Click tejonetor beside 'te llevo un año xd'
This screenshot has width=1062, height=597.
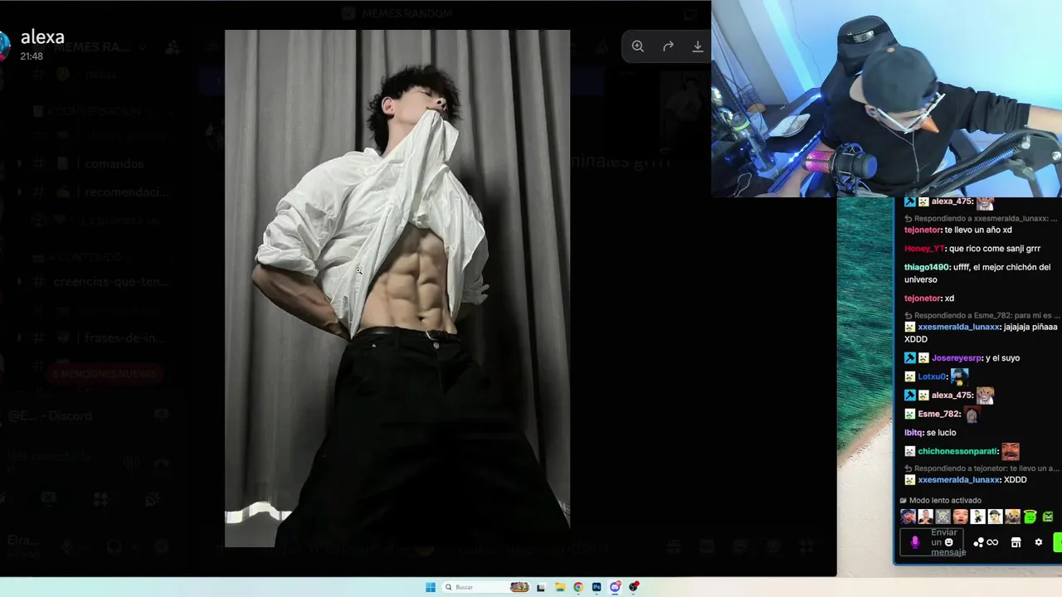tap(923, 230)
